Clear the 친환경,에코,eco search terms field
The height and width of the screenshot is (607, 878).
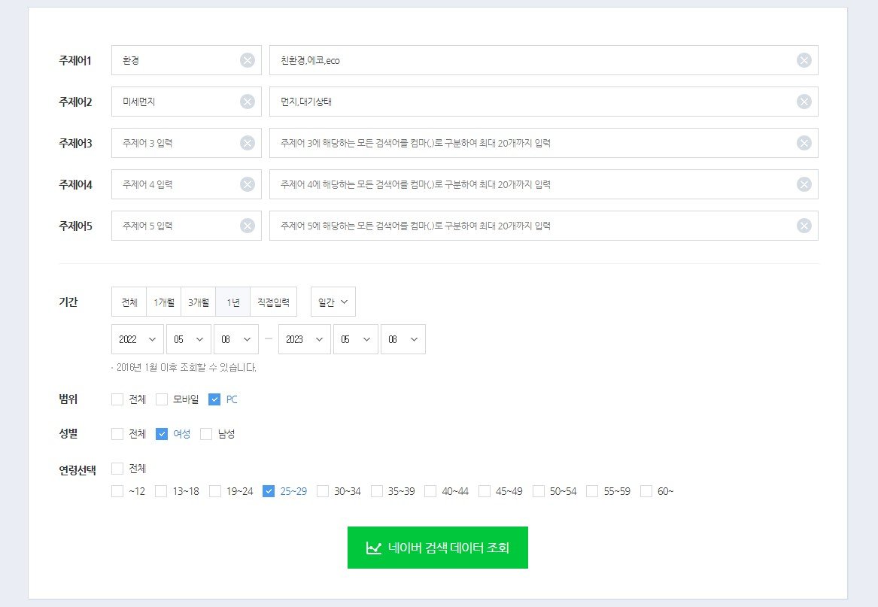[804, 60]
